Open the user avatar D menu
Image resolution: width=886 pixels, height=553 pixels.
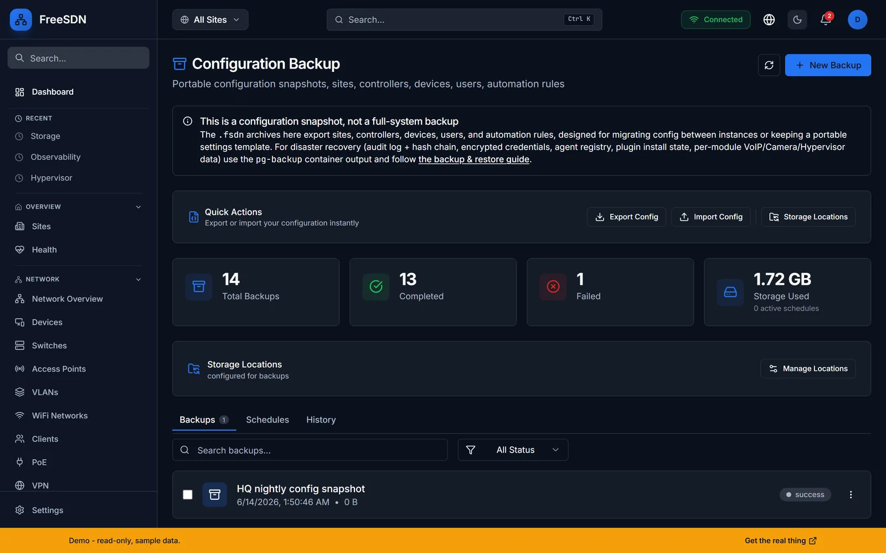click(x=857, y=19)
